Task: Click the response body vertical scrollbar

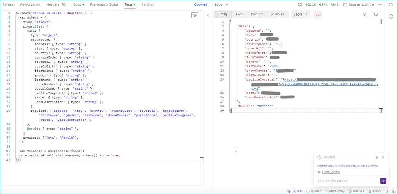Action: tap(381, 22)
